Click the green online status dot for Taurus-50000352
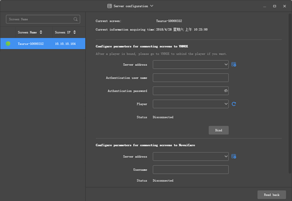292x201 pixels. point(8,44)
